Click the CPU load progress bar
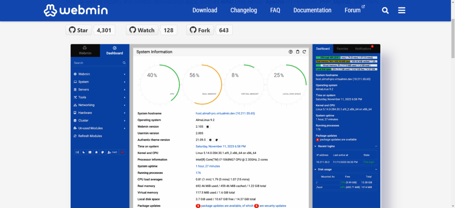Screen dimensions: 455x208 (346, 58)
